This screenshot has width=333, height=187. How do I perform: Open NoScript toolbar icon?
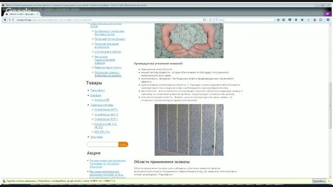tap(315, 20)
